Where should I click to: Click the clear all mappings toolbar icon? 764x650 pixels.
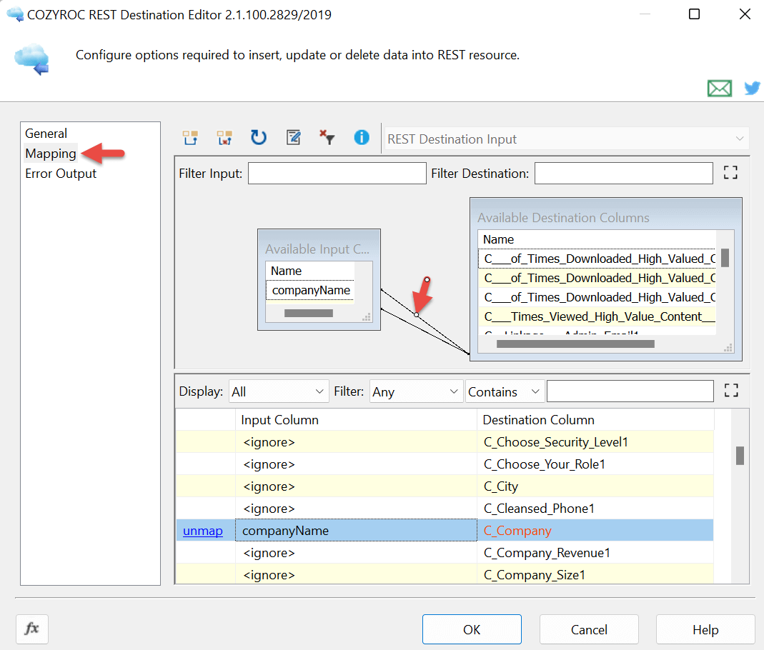pyautogui.click(x=224, y=138)
